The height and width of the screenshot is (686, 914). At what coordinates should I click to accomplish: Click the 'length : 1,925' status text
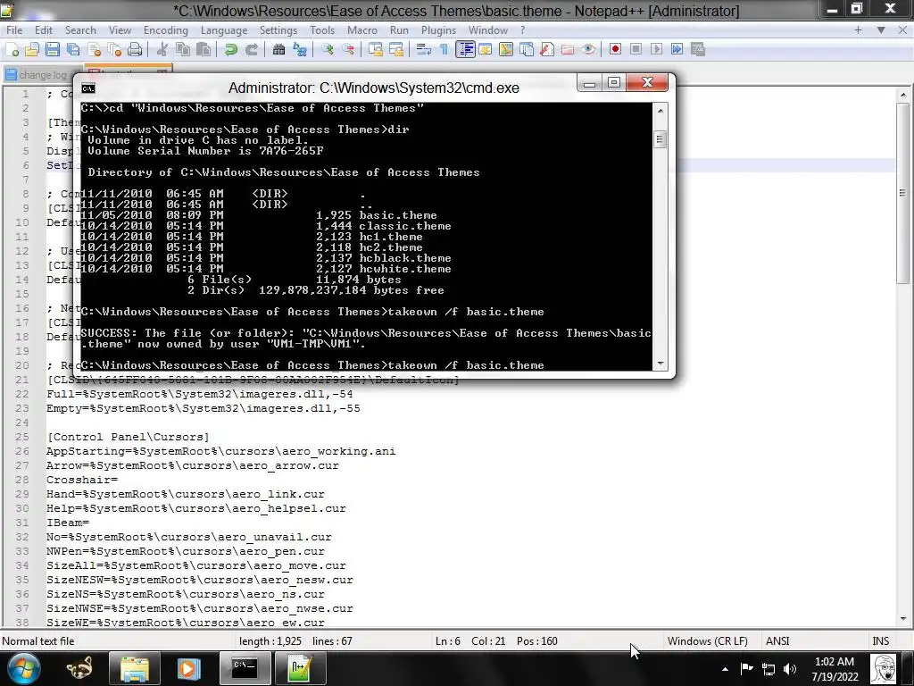(270, 641)
